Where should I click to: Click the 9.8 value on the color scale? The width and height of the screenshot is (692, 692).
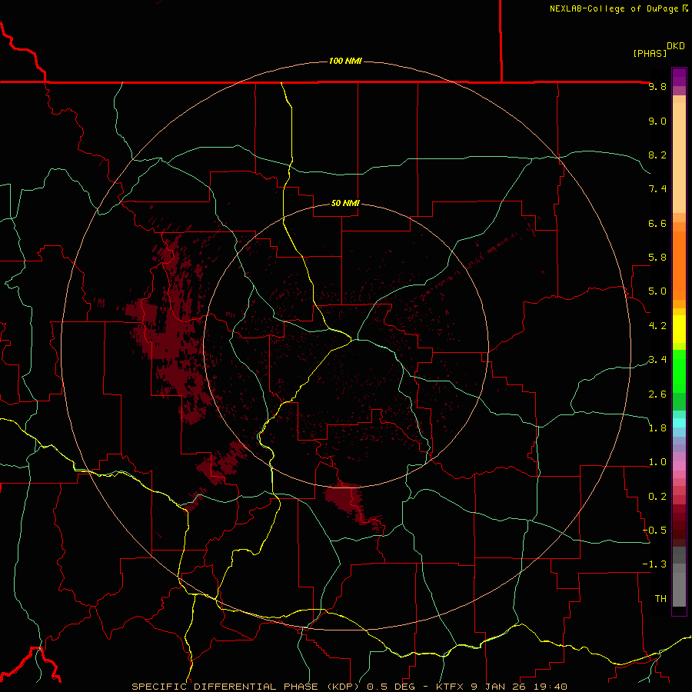[657, 86]
